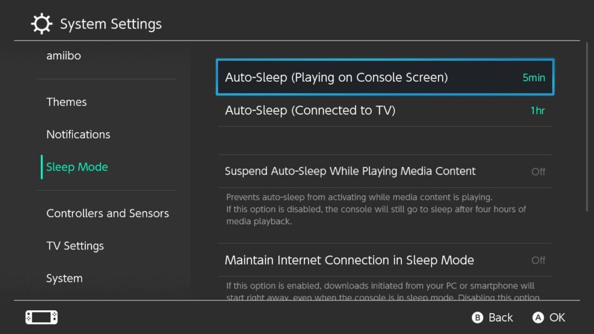The width and height of the screenshot is (594, 334).
Task: Switch to TV Settings section
Action: pyautogui.click(x=75, y=245)
